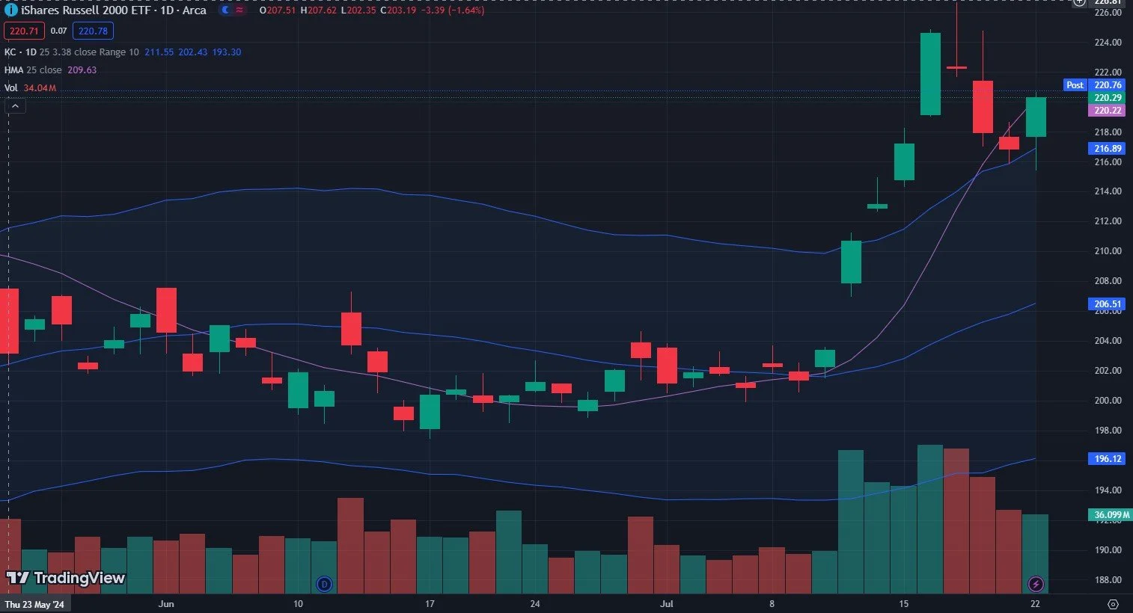
Task: Click the high value H207.62
Action: [318, 10]
